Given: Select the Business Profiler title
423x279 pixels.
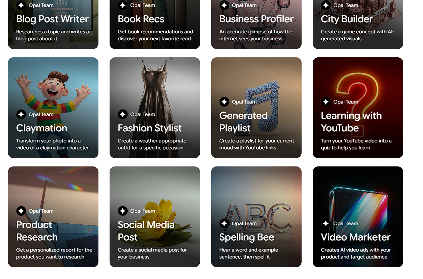Looking at the screenshot, I should pyautogui.click(x=257, y=19).
